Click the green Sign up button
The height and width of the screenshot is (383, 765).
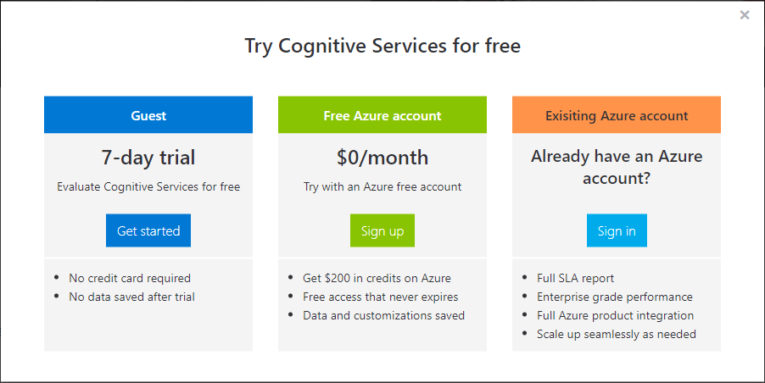pos(382,230)
